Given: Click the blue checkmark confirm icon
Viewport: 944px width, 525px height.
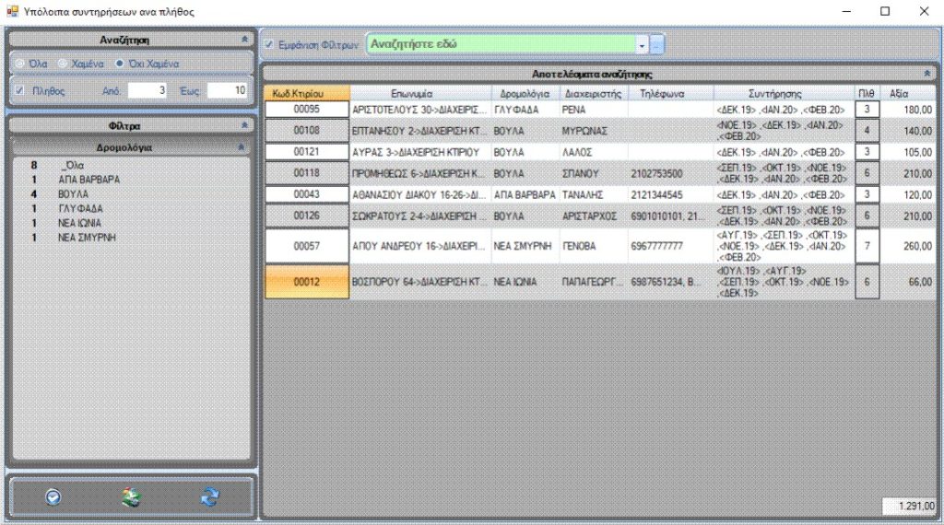Looking at the screenshot, I should 53,497.
